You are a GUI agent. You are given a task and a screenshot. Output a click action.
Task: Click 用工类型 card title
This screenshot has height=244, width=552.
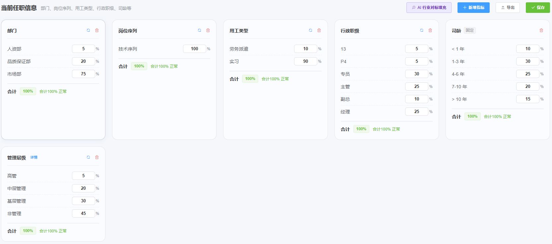click(239, 31)
